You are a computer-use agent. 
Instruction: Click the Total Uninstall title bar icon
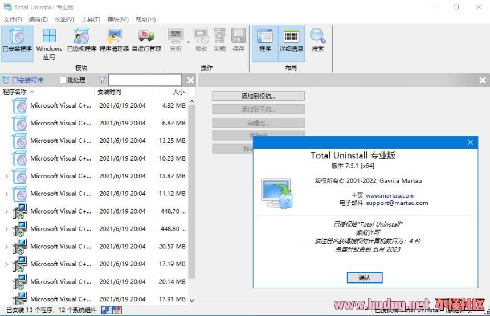coord(7,7)
